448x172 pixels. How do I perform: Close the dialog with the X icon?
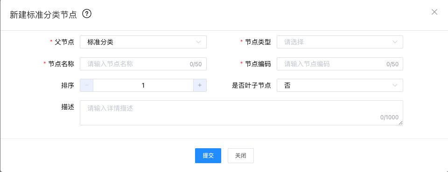click(x=434, y=12)
